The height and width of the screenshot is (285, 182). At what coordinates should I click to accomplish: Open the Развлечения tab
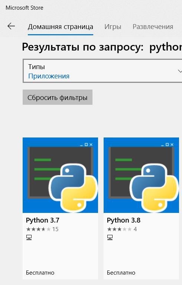pos(153,27)
